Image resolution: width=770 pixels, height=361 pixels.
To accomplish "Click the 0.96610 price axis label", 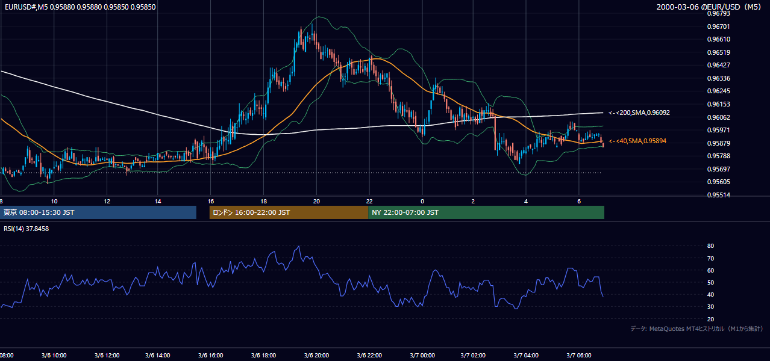I will [718, 39].
